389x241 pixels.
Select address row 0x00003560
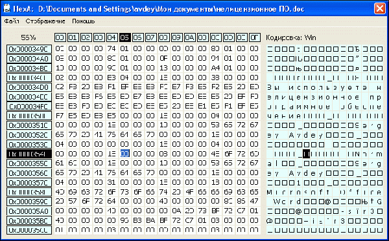click(x=29, y=173)
